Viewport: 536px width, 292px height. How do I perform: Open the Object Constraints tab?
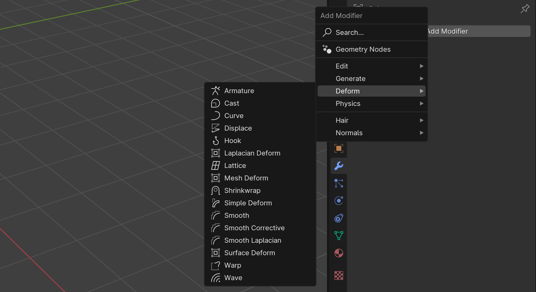[339, 218]
